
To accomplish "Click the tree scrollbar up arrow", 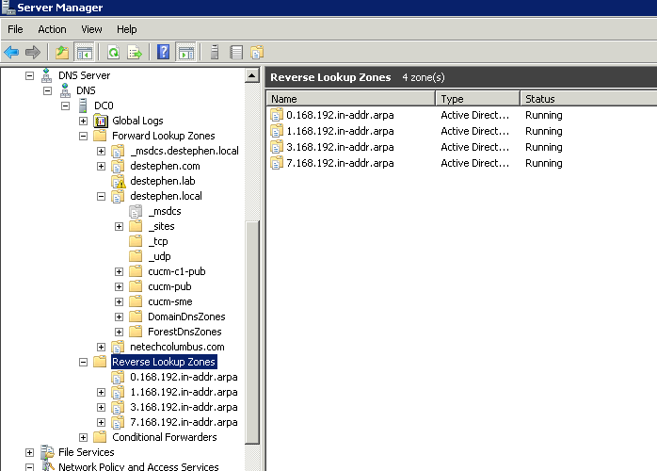I will (x=252, y=76).
